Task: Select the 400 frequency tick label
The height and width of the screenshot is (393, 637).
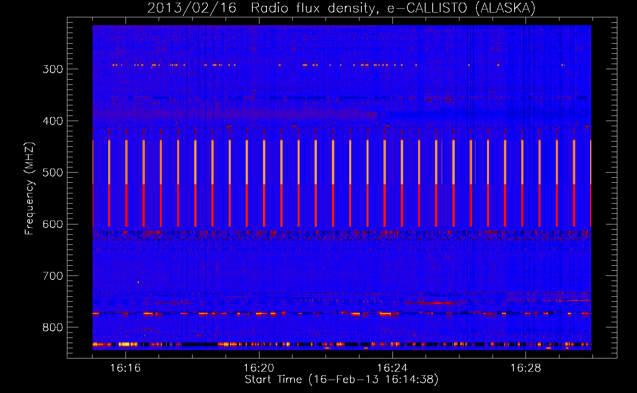Action: coord(53,121)
